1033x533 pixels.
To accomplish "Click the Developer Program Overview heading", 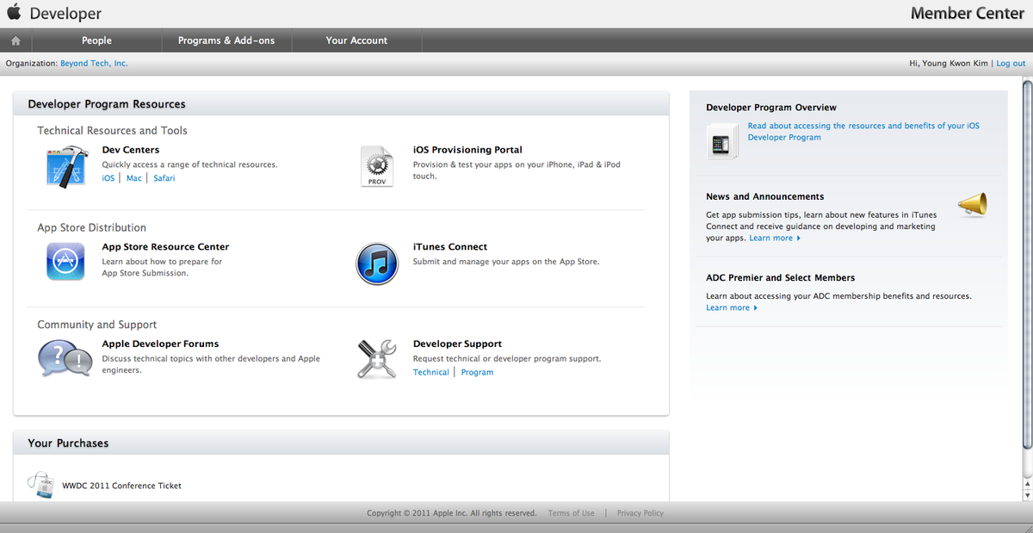I will (x=771, y=108).
